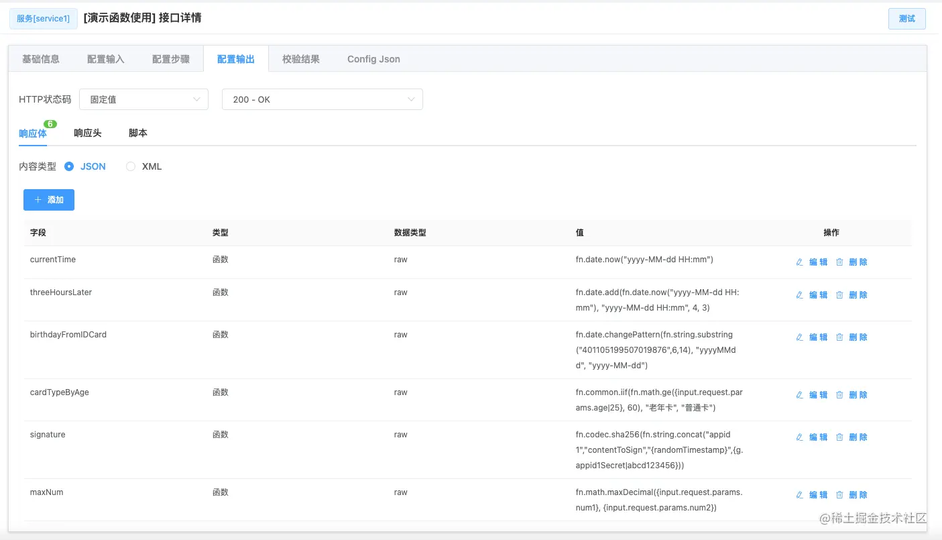Switch to the 配置步骤 tab
The image size is (942, 540).
pyautogui.click(x=171, y=59)
